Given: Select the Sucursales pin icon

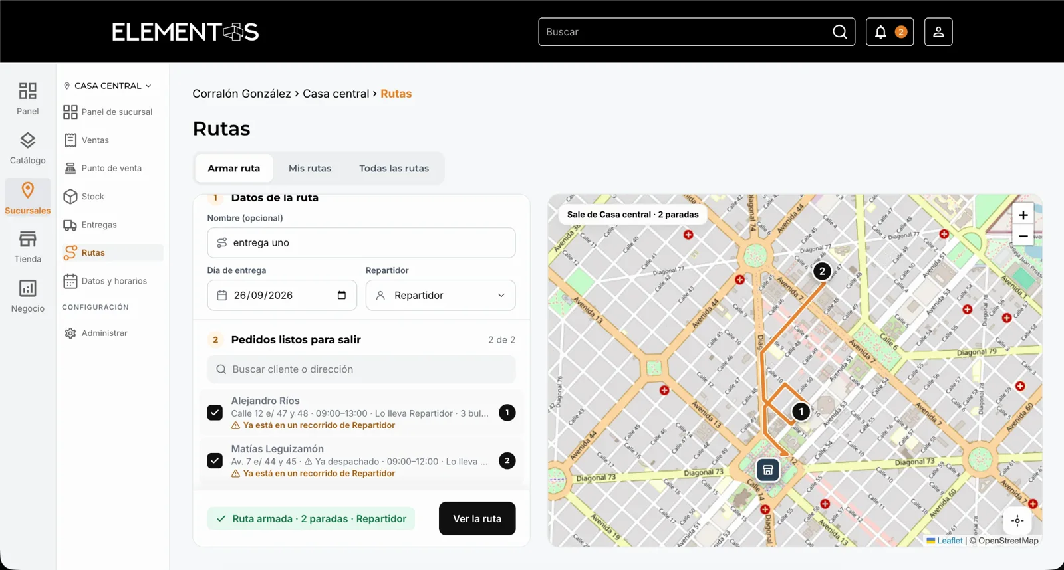Looking at the screenshot, I should [x=27, y=190].
